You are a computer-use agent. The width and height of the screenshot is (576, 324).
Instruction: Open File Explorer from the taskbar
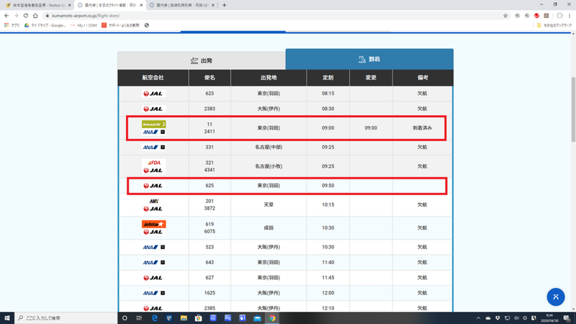point(184,318)
